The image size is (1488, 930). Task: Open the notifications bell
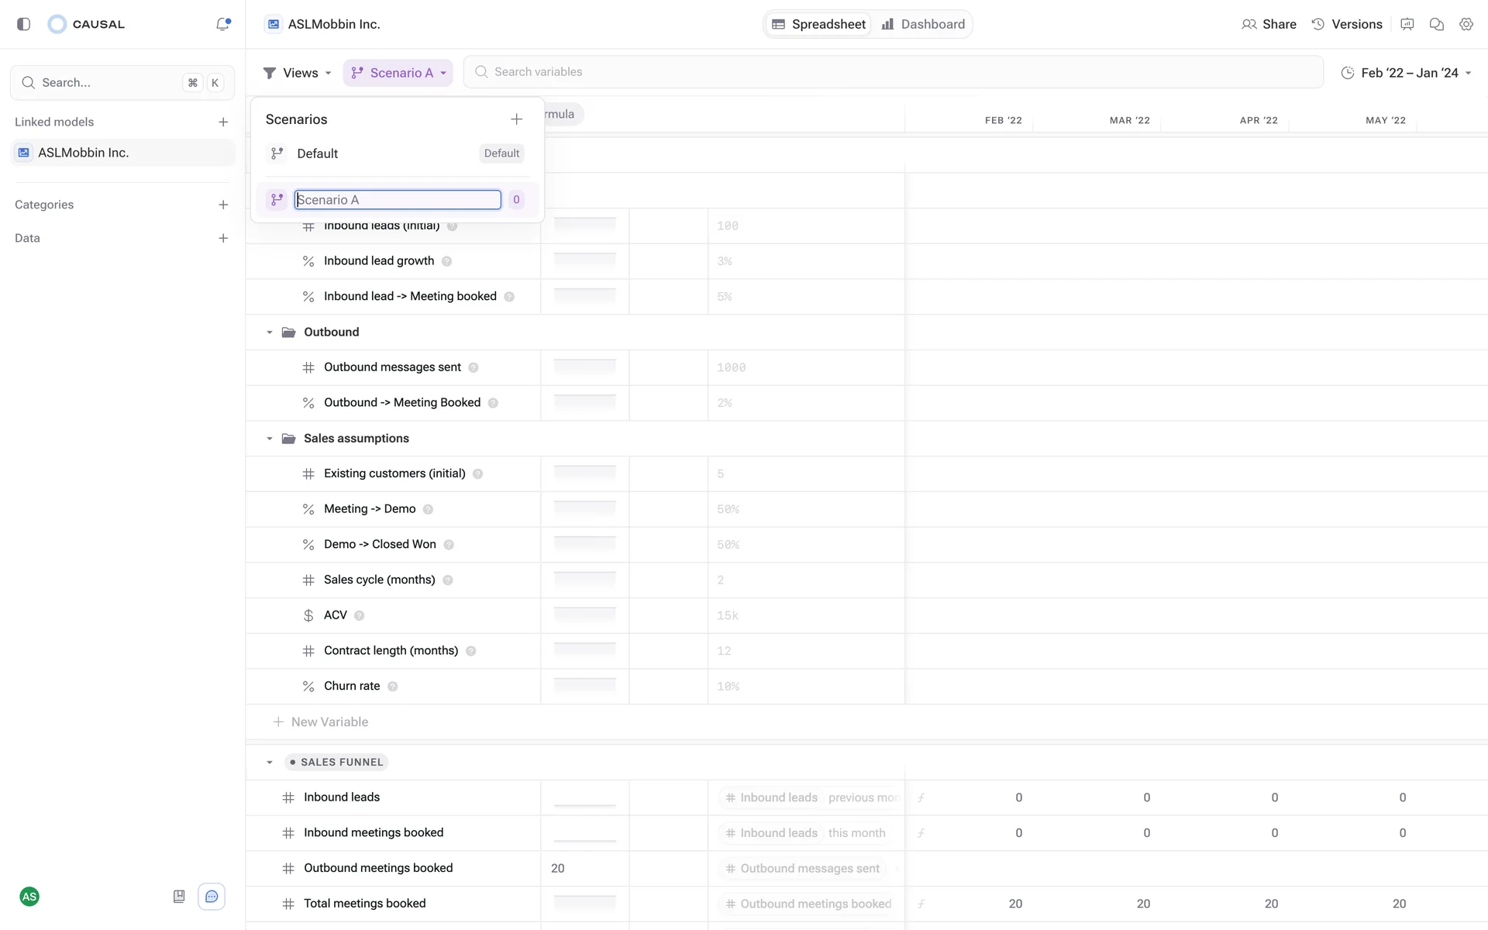[x=222, y=24]
